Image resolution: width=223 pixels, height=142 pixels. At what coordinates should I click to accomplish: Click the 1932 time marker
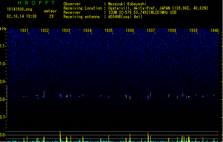pos(45,31)
